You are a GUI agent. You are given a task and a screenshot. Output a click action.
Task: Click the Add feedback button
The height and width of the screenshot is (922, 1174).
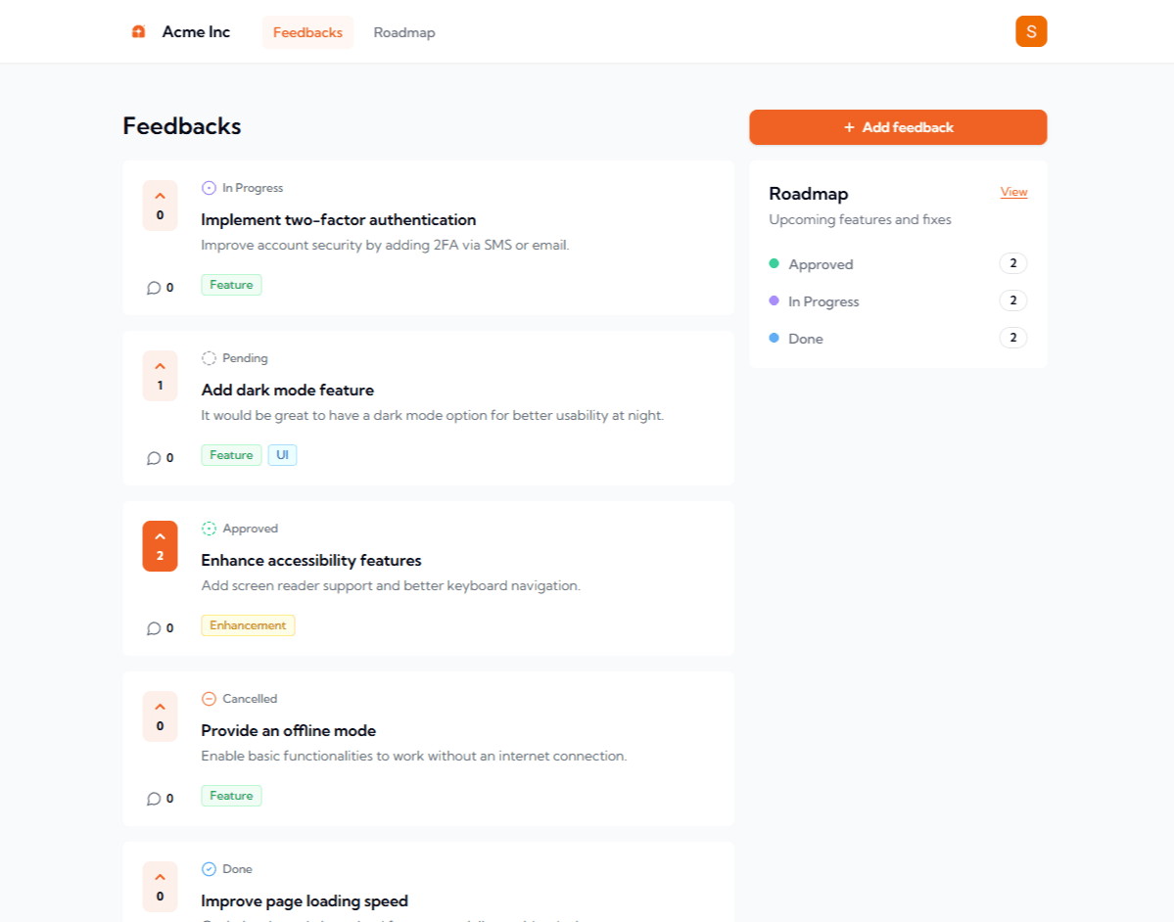coord(896,127)
